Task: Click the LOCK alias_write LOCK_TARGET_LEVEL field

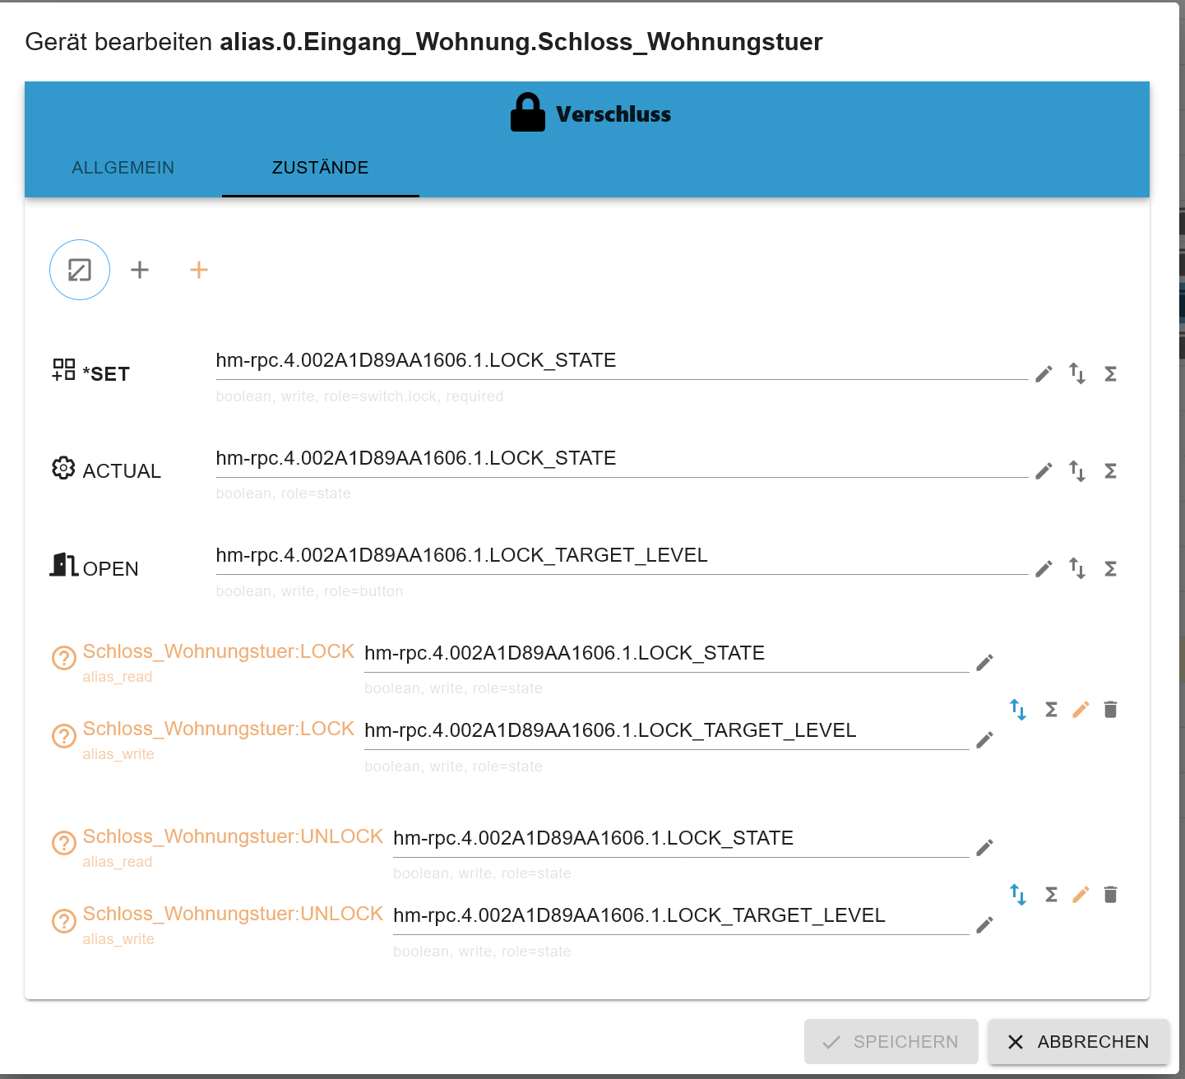Action: [x=667, y=732]
